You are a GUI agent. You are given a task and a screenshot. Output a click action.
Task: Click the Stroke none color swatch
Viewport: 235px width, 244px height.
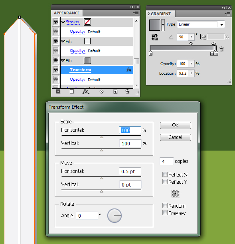(87, 22)
